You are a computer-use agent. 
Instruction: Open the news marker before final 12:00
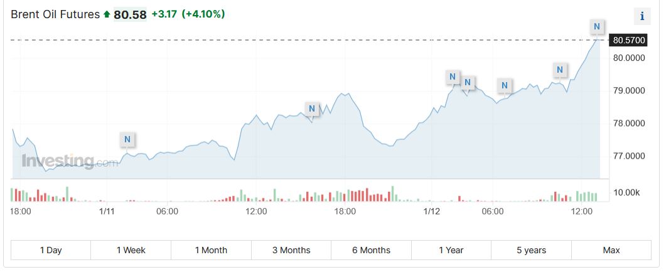(560, 70)
